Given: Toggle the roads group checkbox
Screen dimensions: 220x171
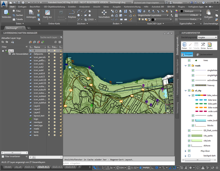Looking at the screenshot, I should 189,65.
